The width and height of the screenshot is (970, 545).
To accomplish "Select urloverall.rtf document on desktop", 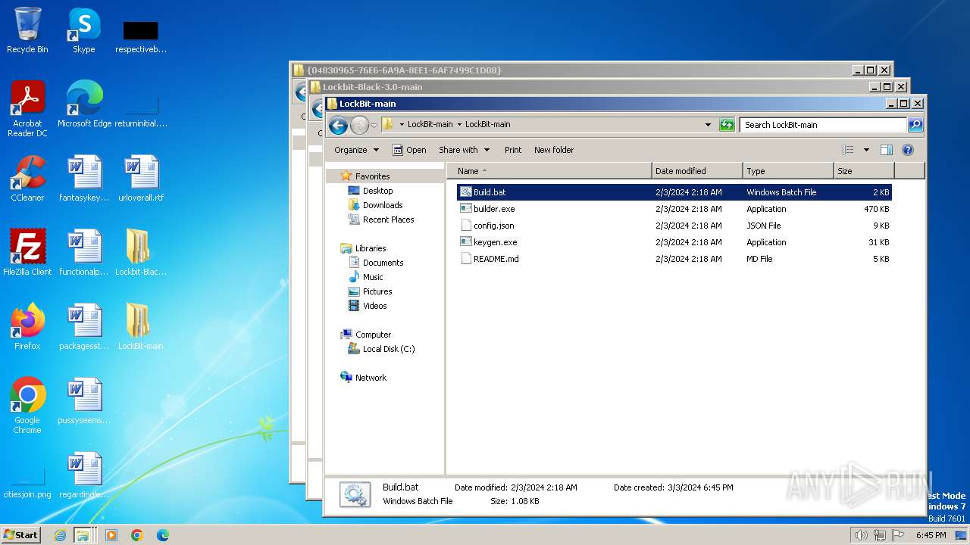I will 140,179.
